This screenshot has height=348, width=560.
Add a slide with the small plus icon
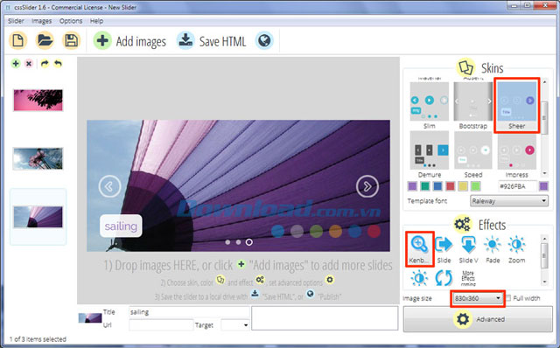click(x=16, y=64)
